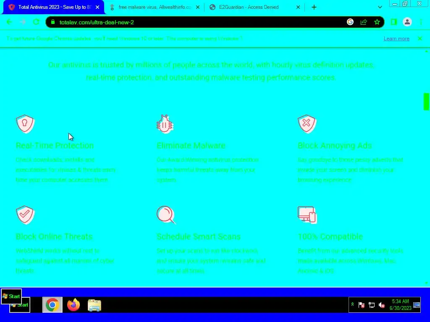
Task: View site info via padlock icon
Action: click(x=53, y=22)
